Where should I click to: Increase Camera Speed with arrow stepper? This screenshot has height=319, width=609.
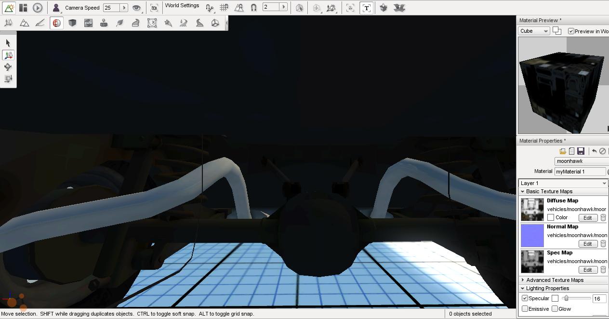point(124,8)
